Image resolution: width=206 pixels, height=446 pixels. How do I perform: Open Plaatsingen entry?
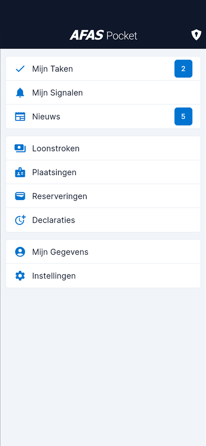click(x=103, y=172)
